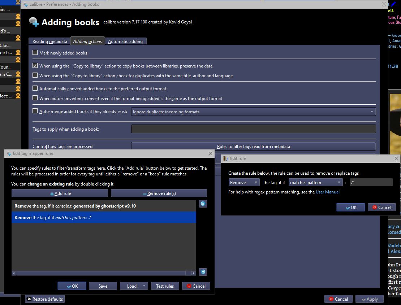
Task: Click Save in Edit tag mapper rules
Action: 103,286
